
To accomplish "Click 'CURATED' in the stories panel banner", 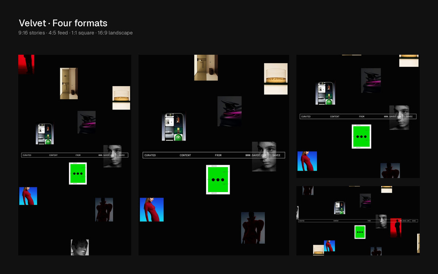I will pos(27,155).
